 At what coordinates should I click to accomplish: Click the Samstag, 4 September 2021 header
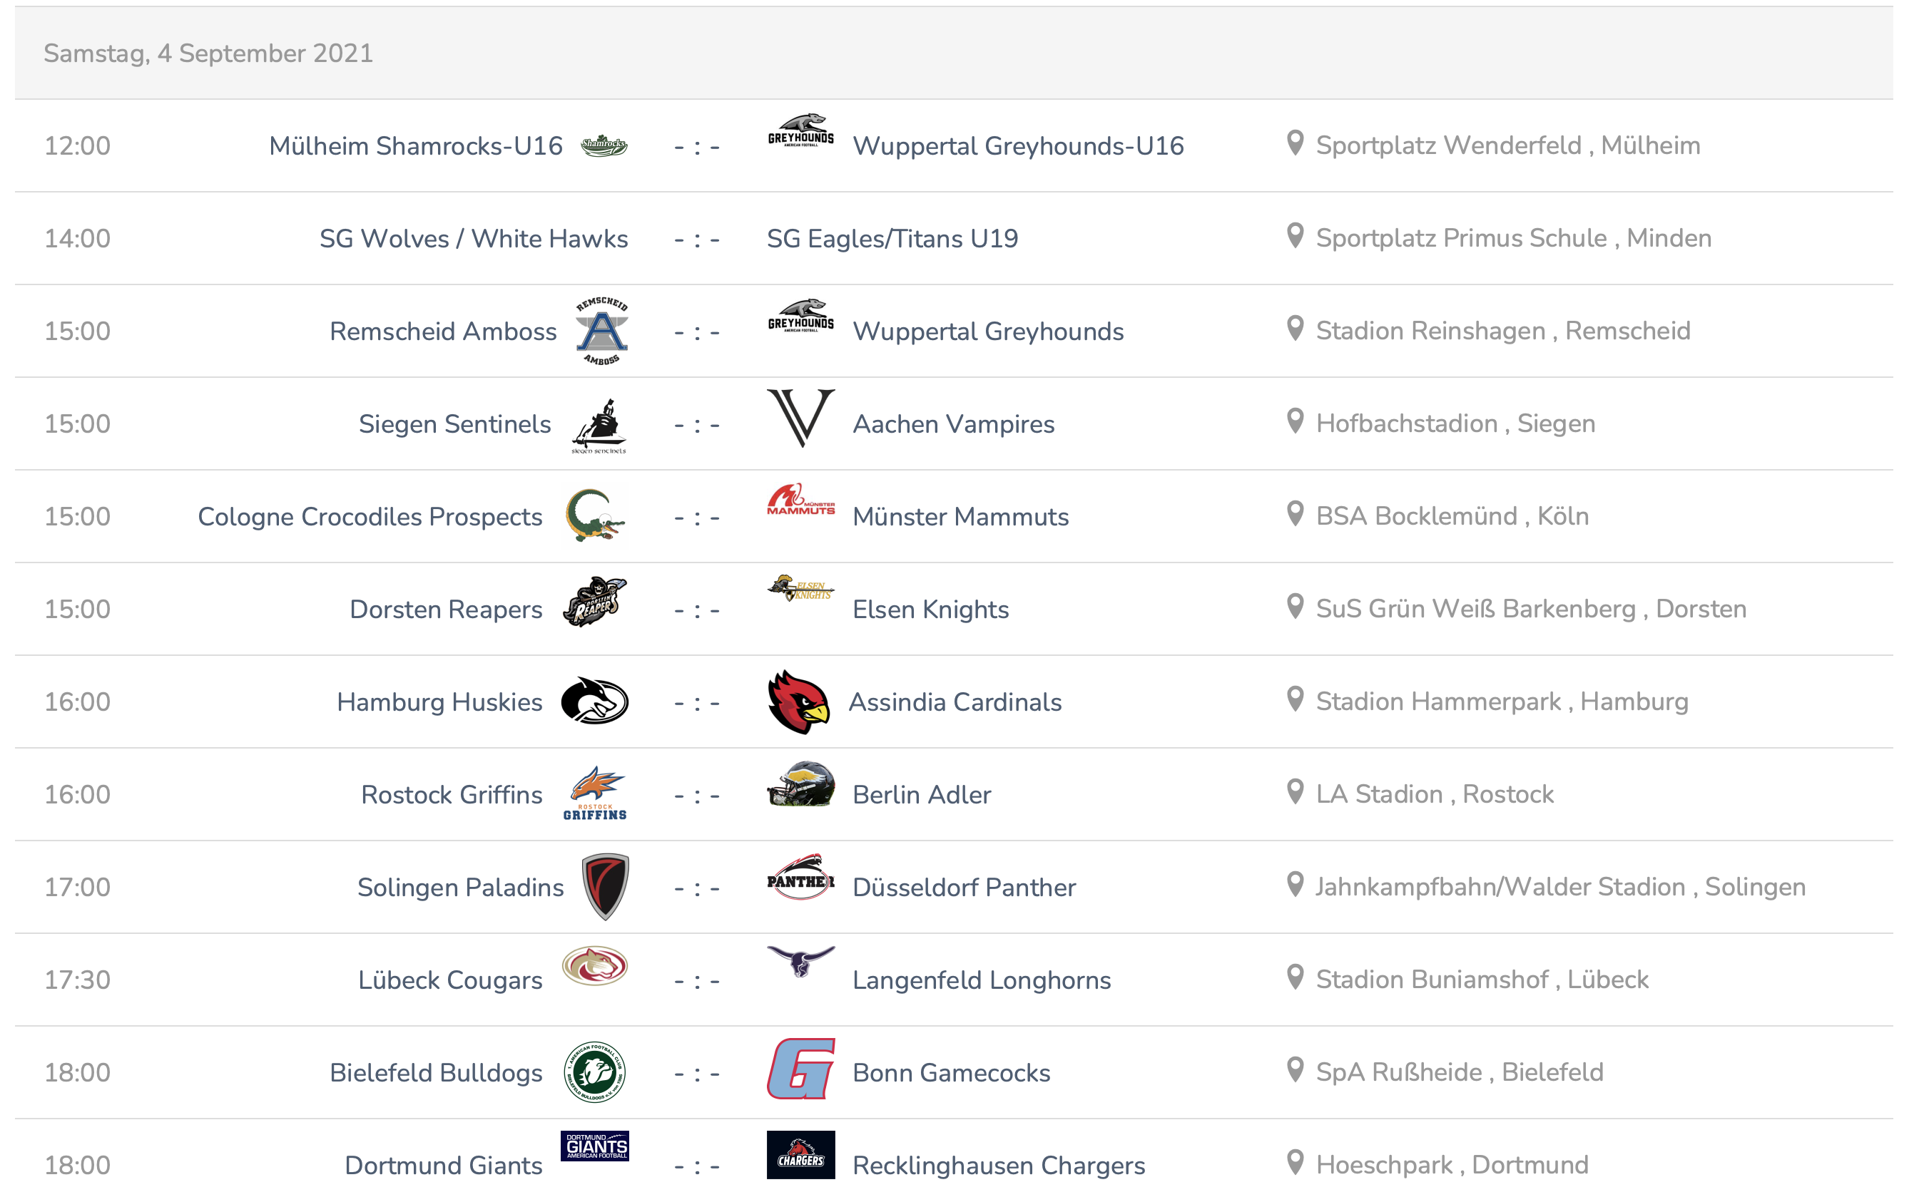point(208,53)
